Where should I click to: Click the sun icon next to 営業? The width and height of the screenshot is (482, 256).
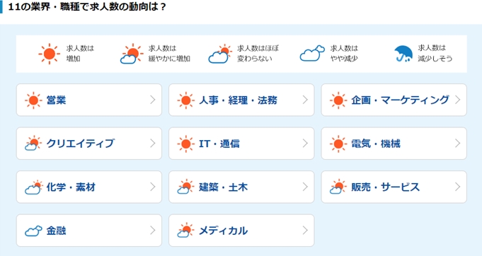(33, 100)
